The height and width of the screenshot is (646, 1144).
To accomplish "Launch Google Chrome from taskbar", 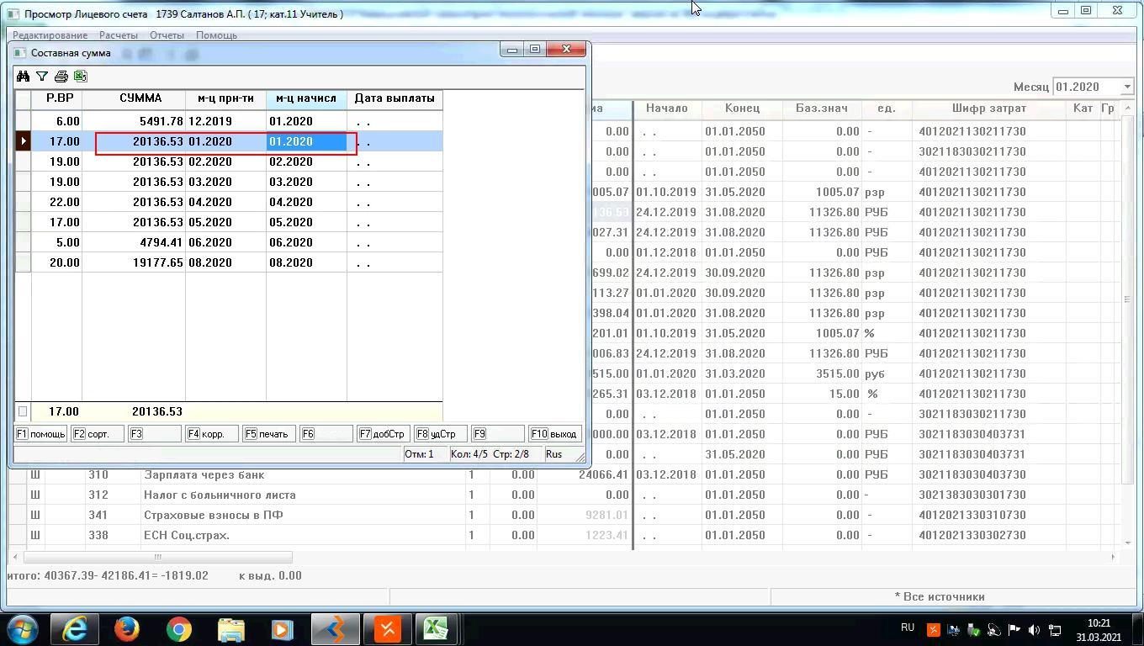I will click(x=178, y=629).
